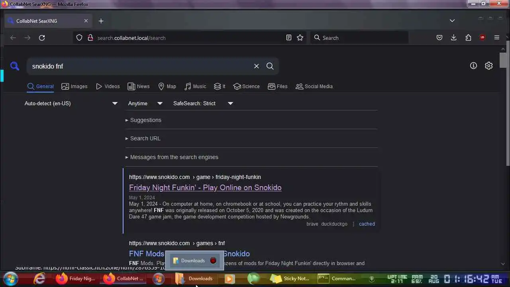Viewport: 510px width, 287px height.
Task: Open Friday Night Funkin' Snokido result
Action: tap(205, 187)
